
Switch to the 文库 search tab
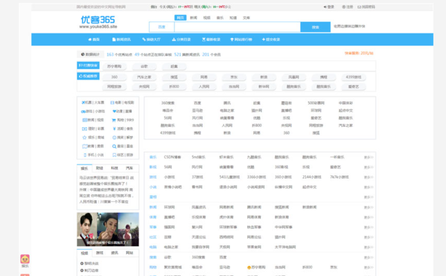[246, 18]
